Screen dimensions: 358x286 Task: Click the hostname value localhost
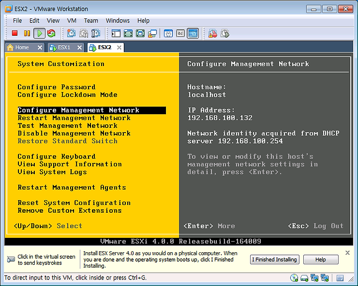207,95
